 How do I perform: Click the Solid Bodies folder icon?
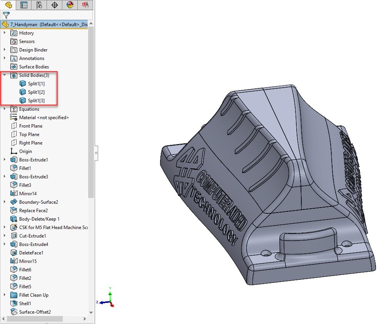pyautogui.click(x=14, y=75)
